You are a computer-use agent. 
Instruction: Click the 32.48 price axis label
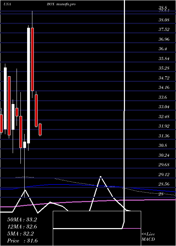(x=164, y=117)
